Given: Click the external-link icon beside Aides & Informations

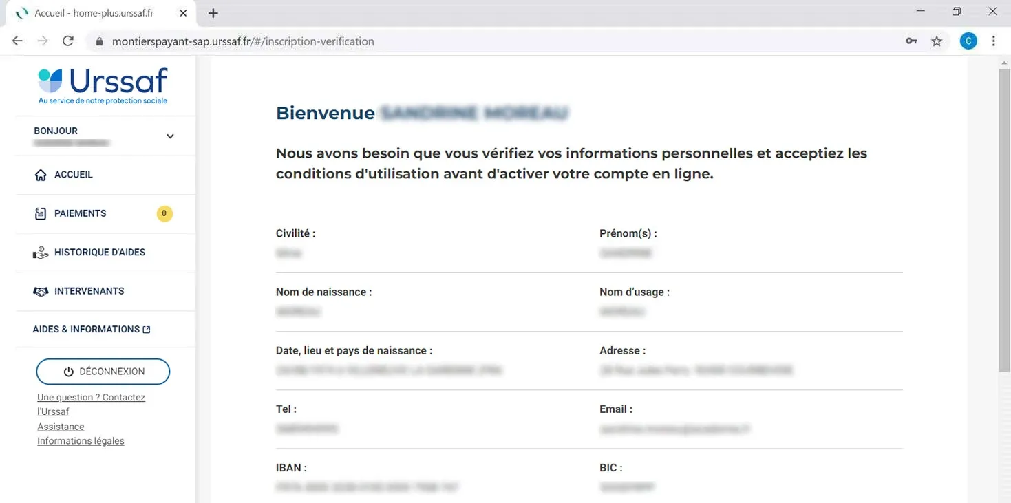Looking at the screenshot, I should tap(147, 330).
